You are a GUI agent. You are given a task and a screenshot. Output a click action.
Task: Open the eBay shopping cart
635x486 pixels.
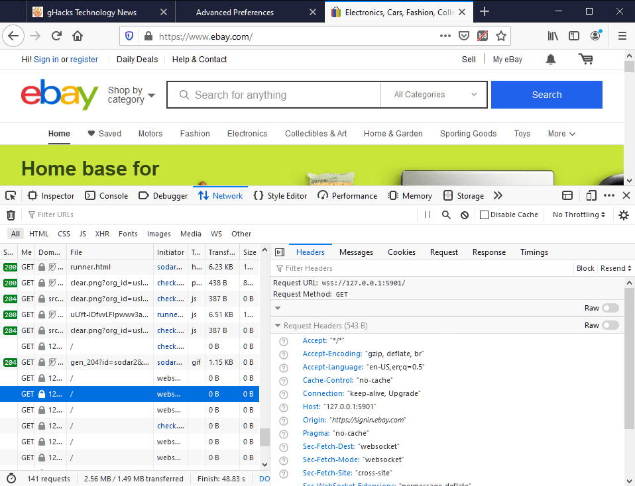(x=585, y=59)
